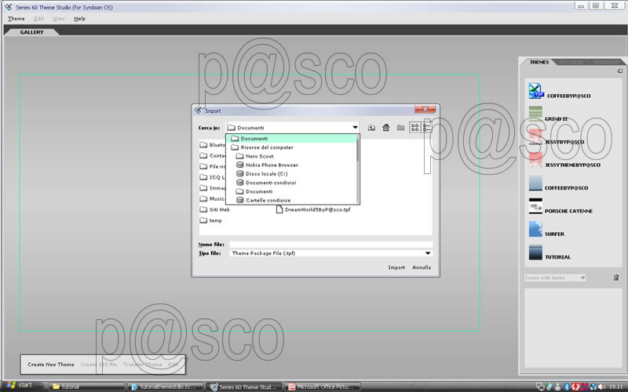Click the Windows start button
628x392 pixels.
[20, 385]
